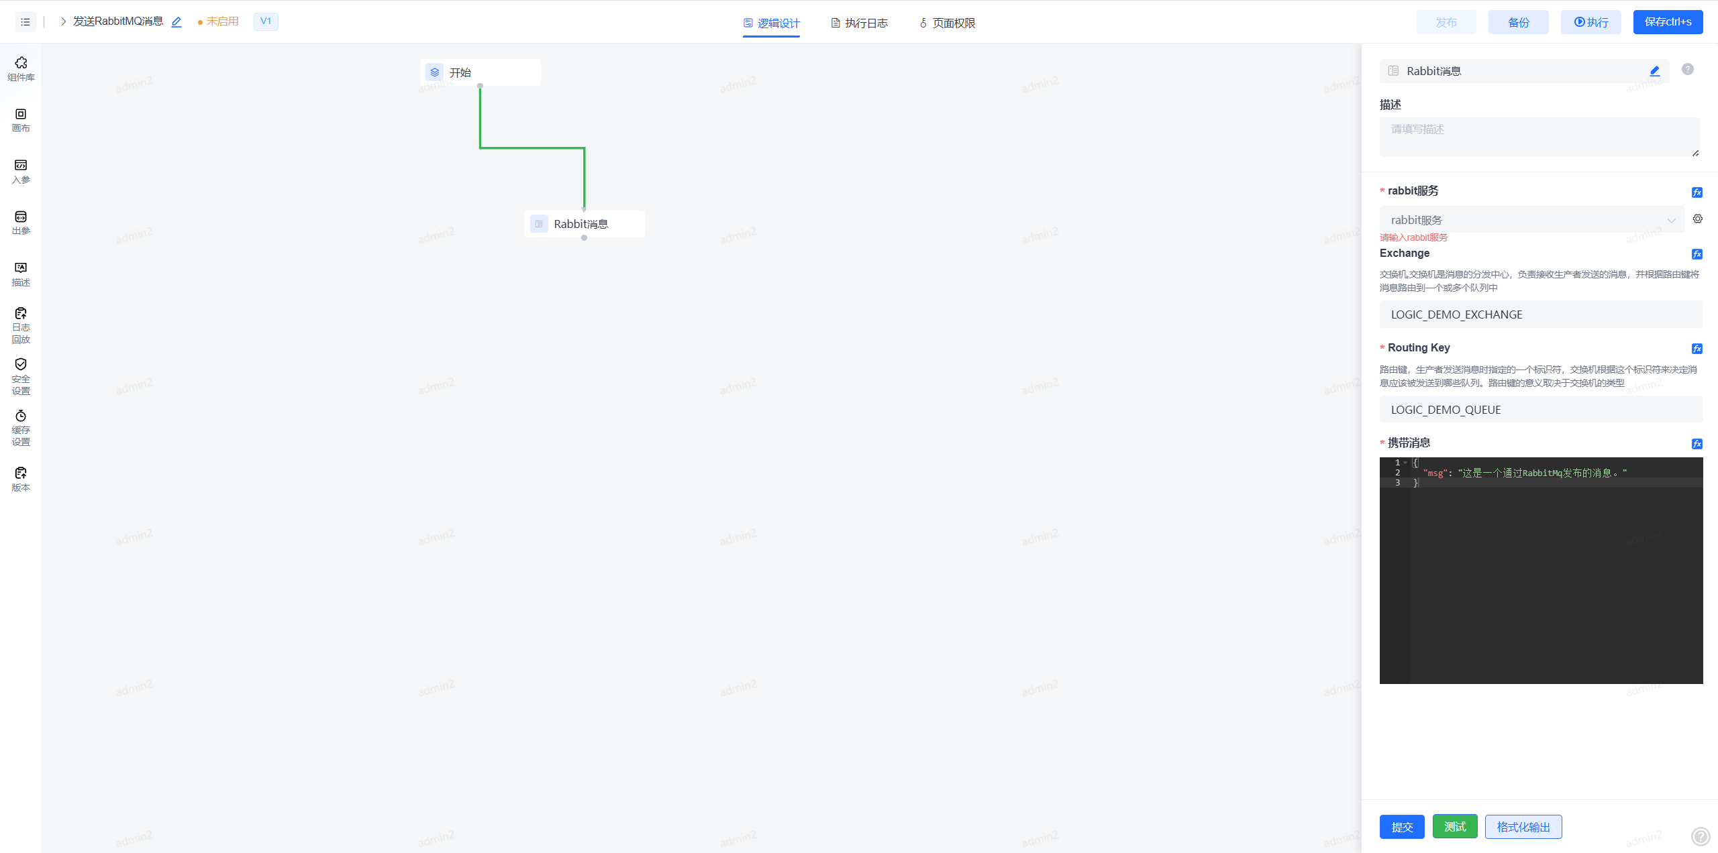
Task: Switch to the 页面权限 tab
Action: [x=947, y=23]
